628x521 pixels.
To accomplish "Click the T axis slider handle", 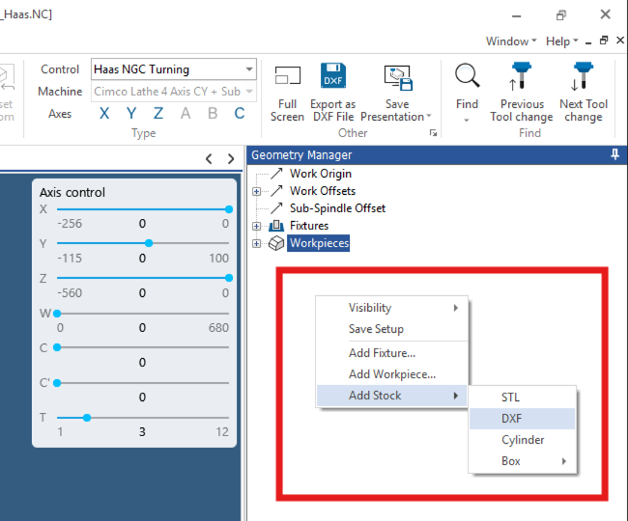I will [87, 418].
